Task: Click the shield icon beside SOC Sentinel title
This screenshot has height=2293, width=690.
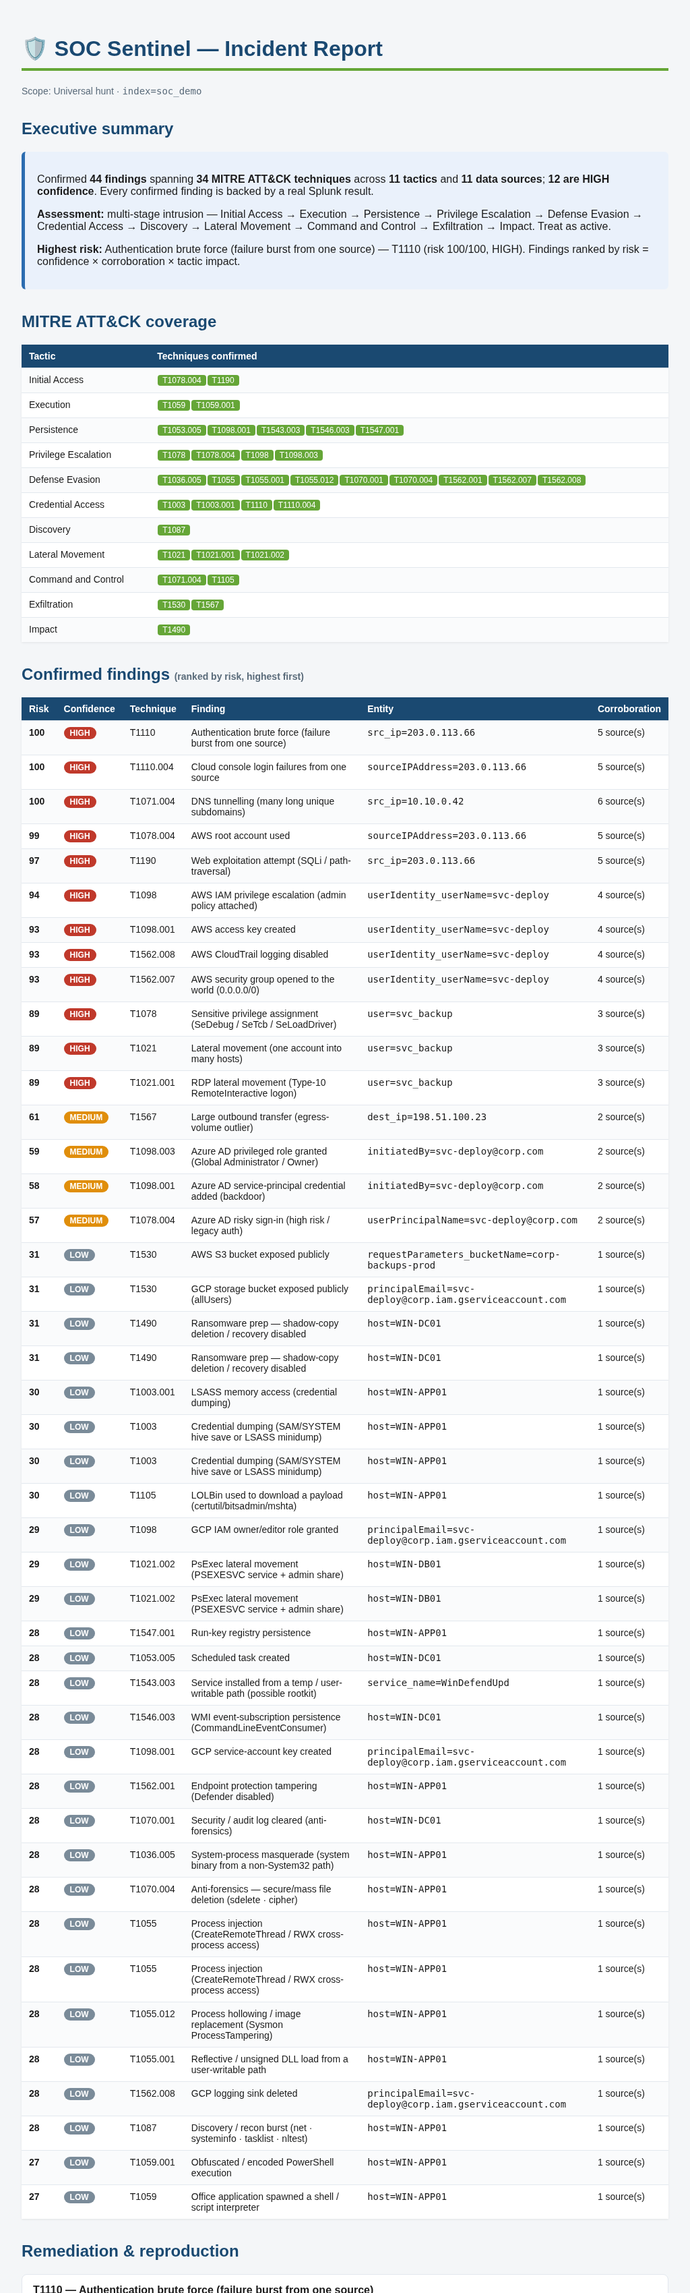Action: click(x=34, y=49)
